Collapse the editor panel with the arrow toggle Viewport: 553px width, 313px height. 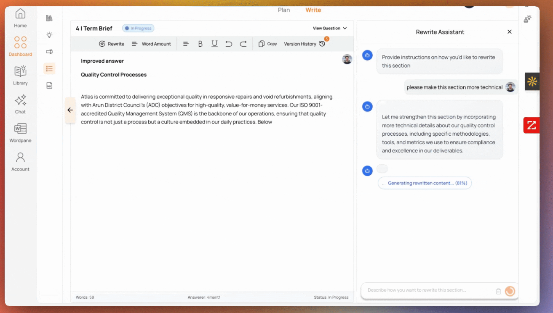(x=70, y=110)
